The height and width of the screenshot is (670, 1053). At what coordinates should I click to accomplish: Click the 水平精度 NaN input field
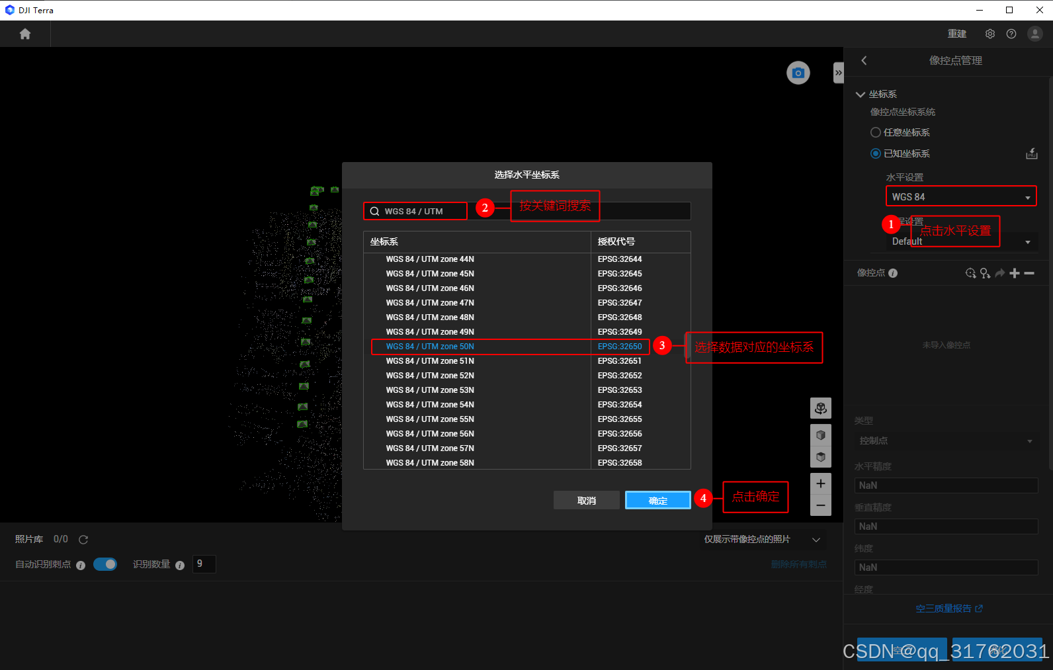pyautogui.click(x=947, y=485)
